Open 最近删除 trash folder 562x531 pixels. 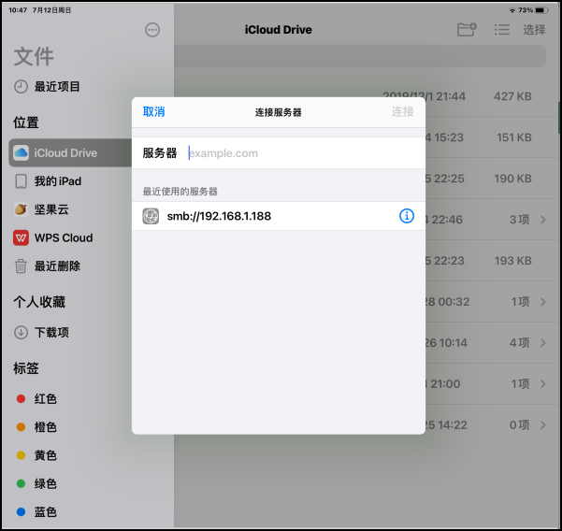tap(57, 266)
